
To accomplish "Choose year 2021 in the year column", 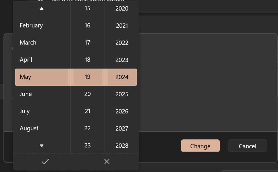I will tap(122, 26).
